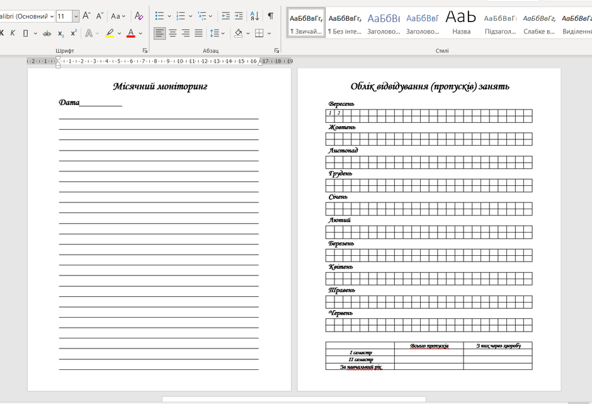
Task: Align text right
Action: 185,33
